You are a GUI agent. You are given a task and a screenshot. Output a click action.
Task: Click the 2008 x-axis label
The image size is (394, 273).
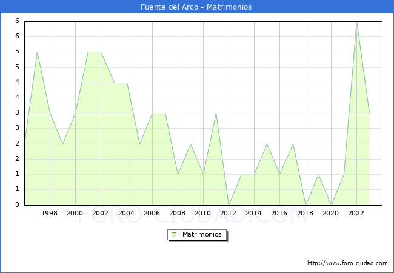click(x=178, y=213)
